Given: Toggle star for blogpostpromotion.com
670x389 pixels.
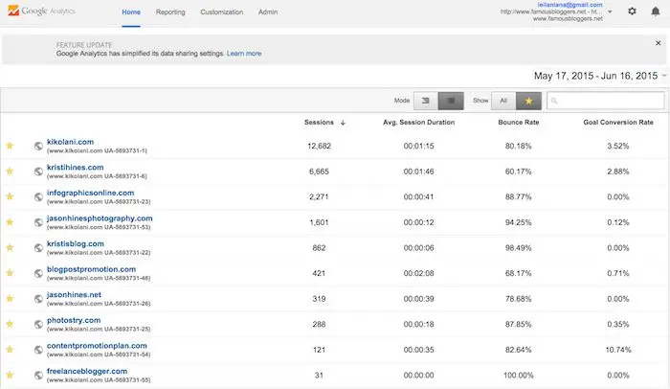Looking at the screenshot, I should pos(11,274).
